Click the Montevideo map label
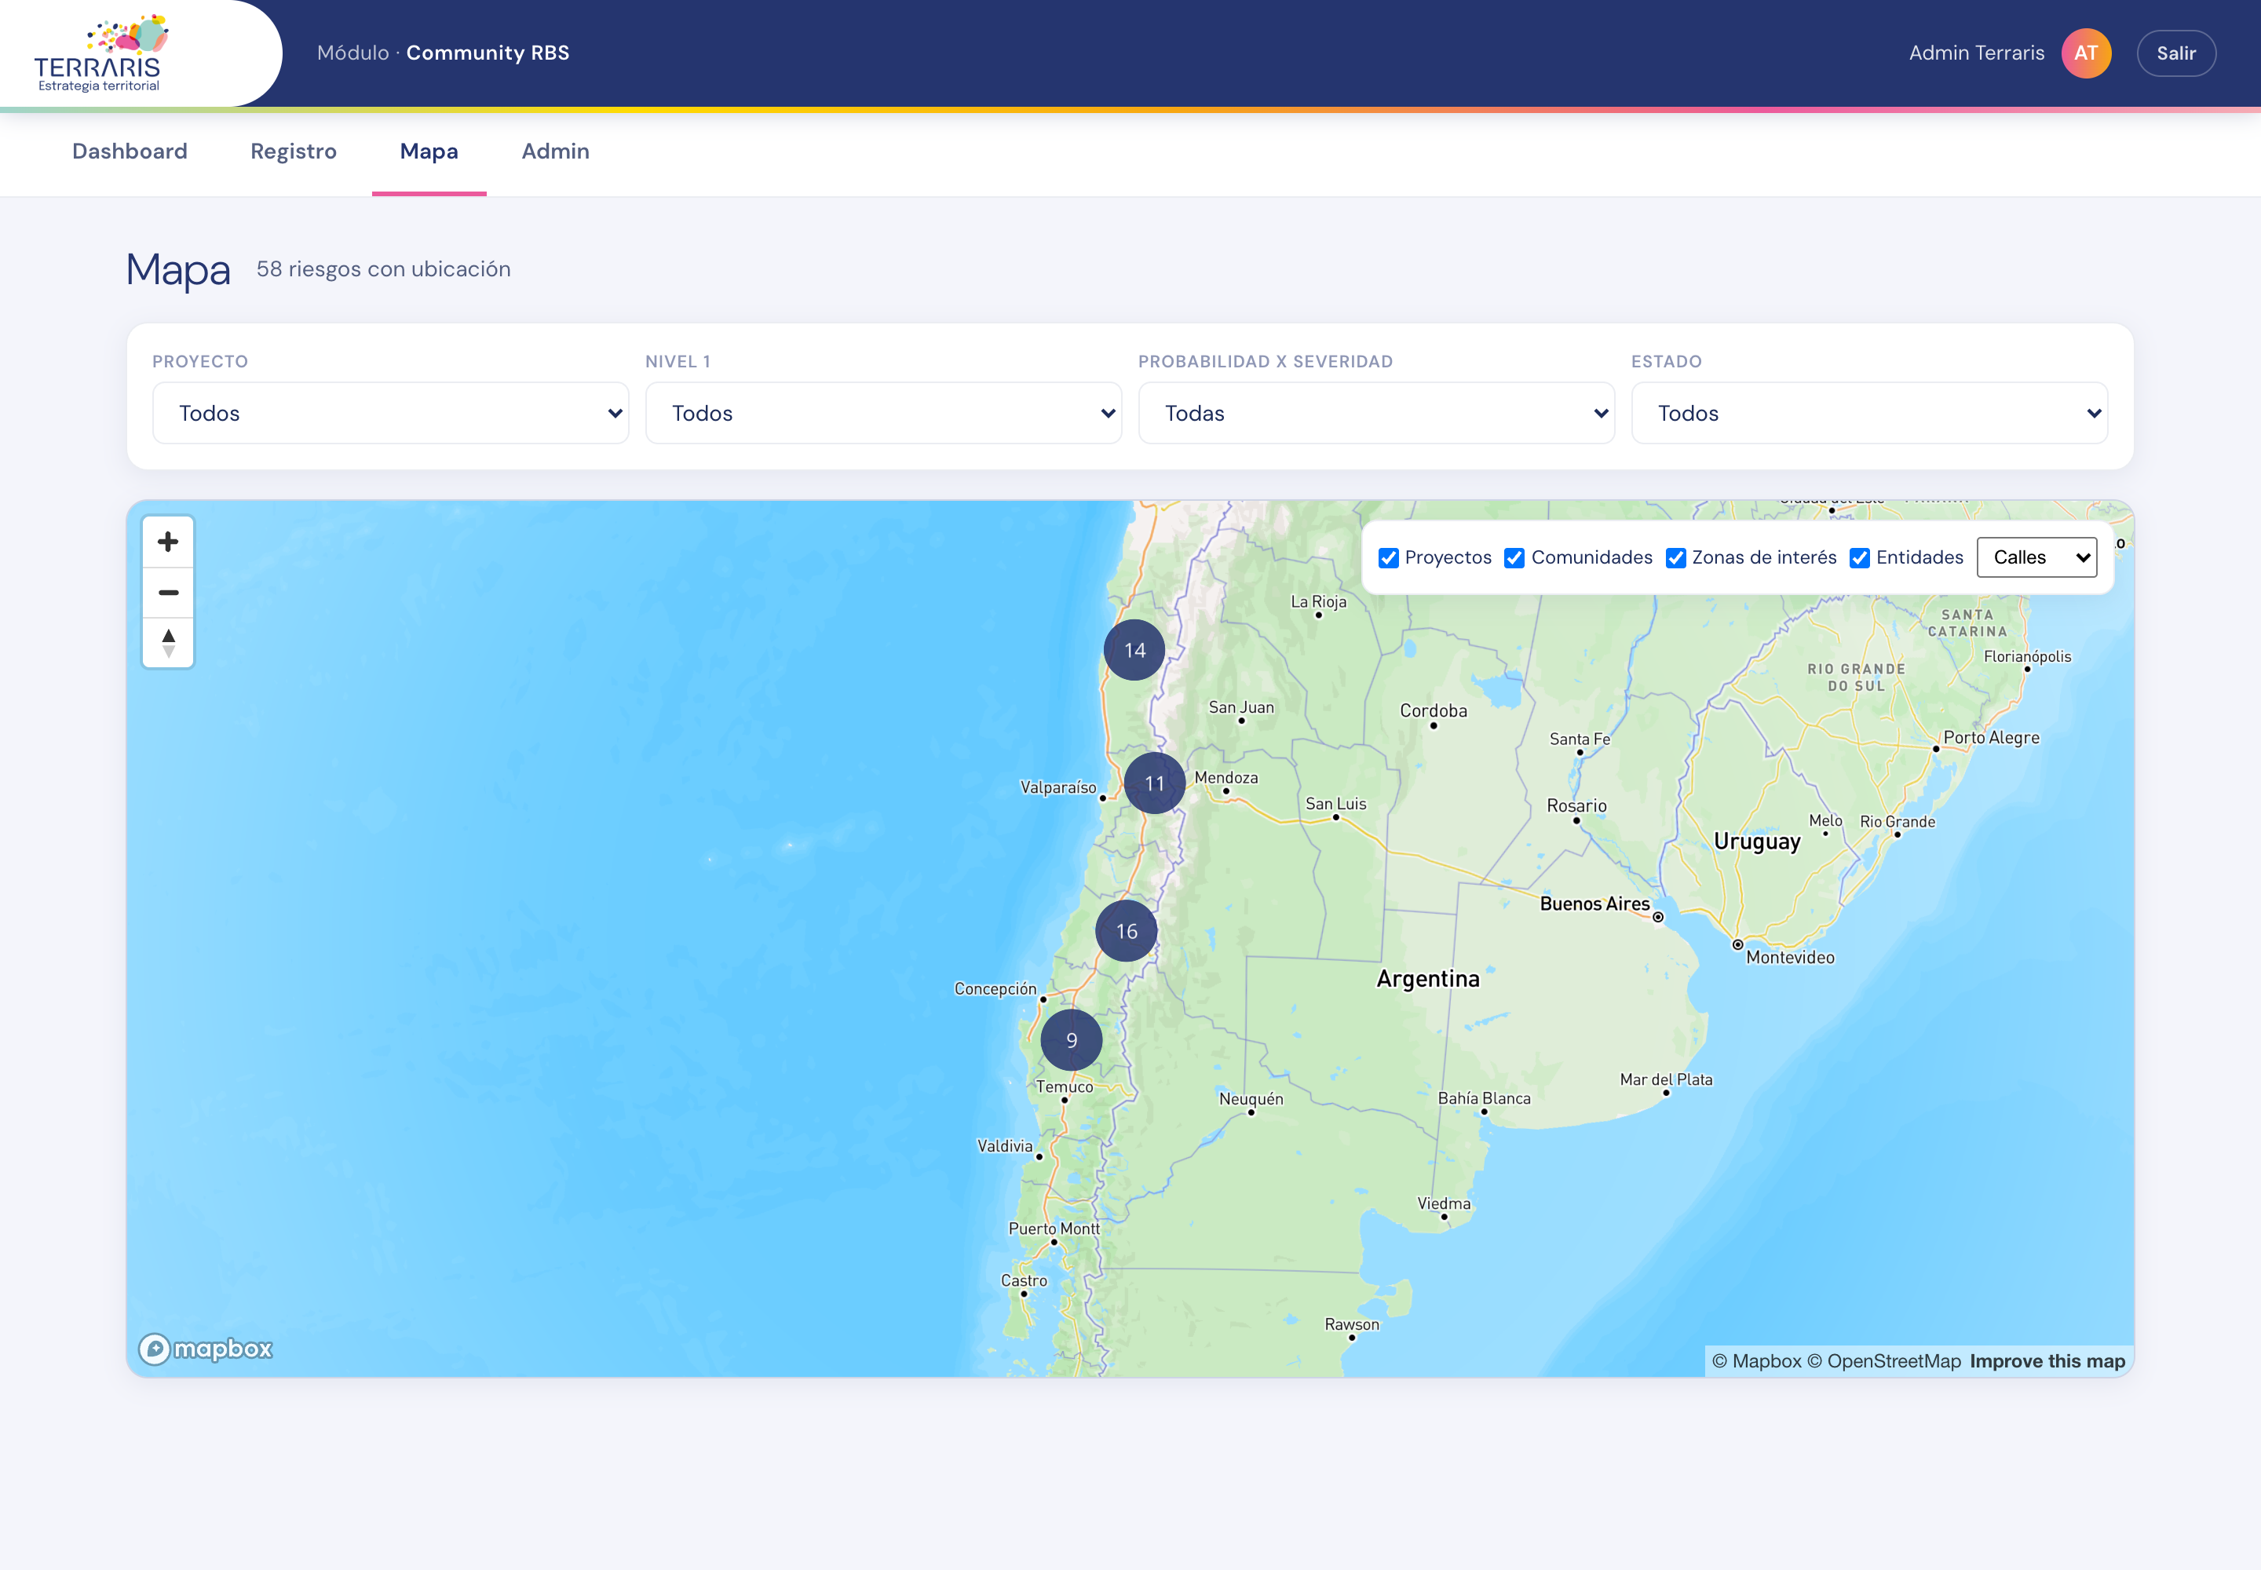The height and width of the screenshot is (1570, 2261). click(1790, 958)
